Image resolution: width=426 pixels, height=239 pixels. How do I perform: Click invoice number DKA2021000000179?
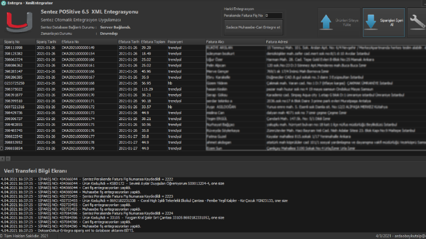tap(78, 148)
